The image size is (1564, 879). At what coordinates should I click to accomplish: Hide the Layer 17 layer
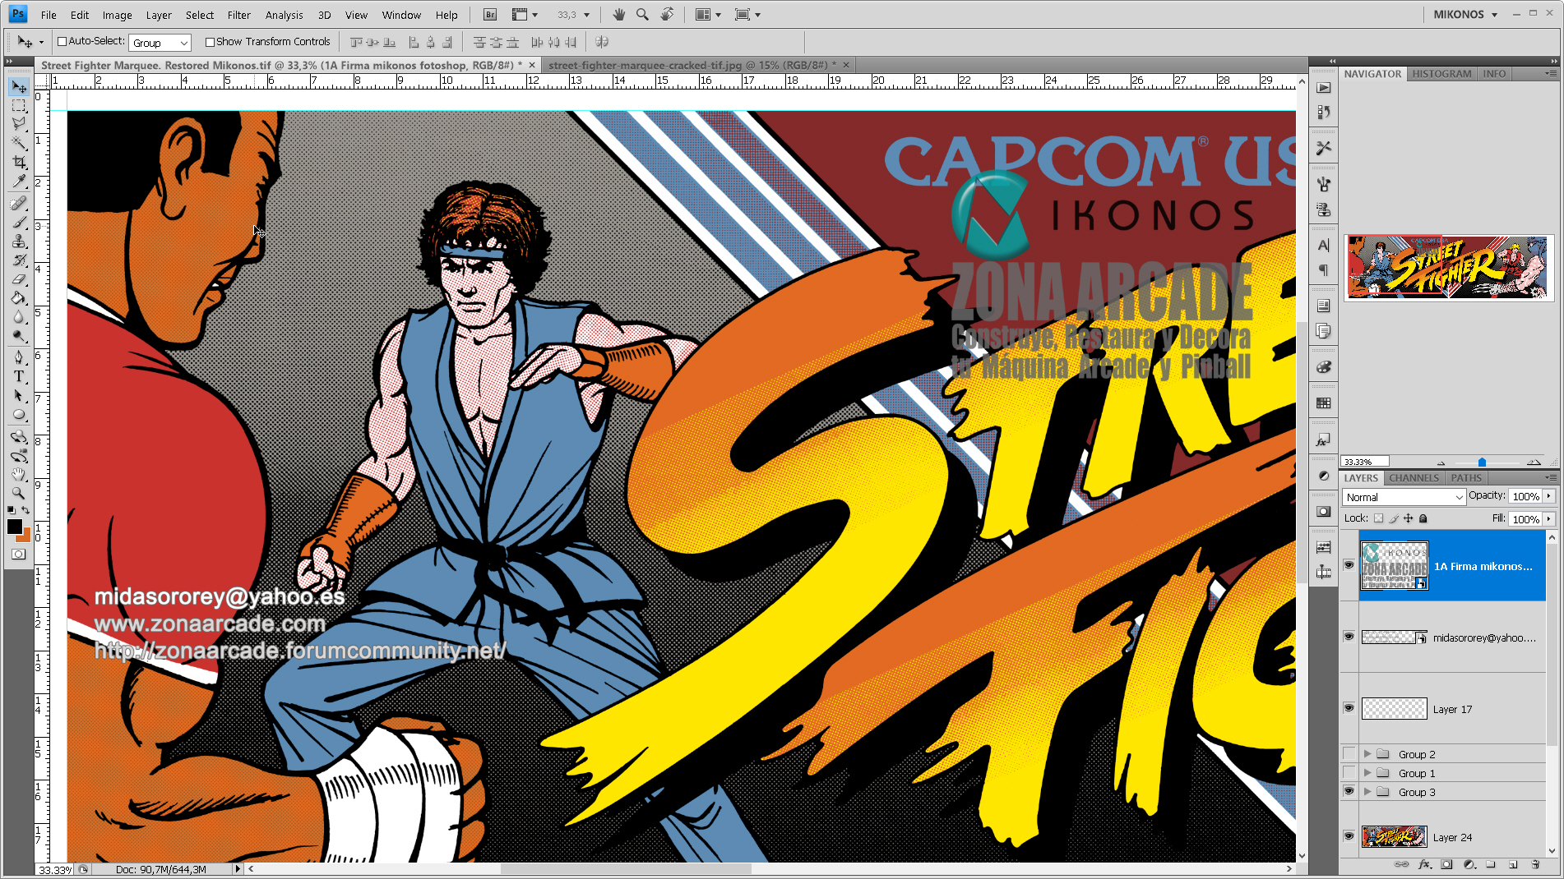1349,708
